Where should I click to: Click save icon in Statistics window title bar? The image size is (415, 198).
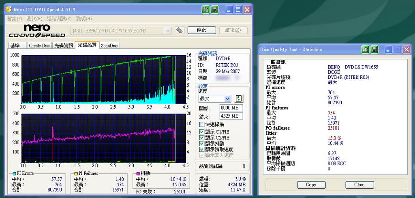tap(374, 49)
